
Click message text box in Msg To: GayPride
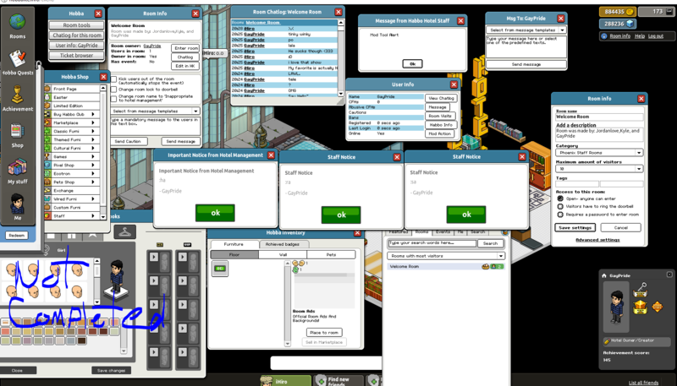[x=526, y=46]
